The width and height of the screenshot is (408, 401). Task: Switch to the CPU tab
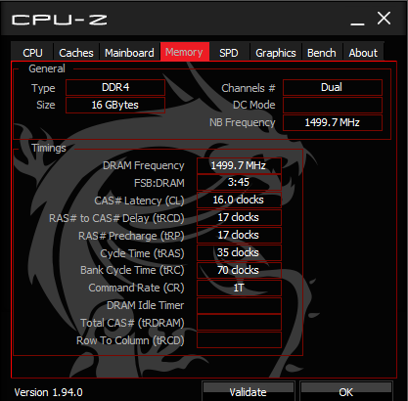tap(32, 53)
